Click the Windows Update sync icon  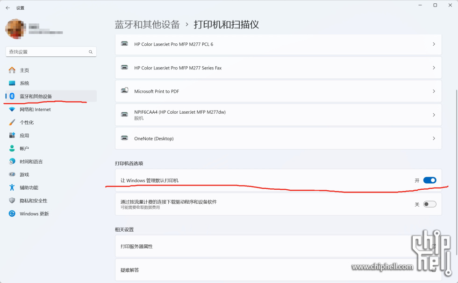coord(12,214)
